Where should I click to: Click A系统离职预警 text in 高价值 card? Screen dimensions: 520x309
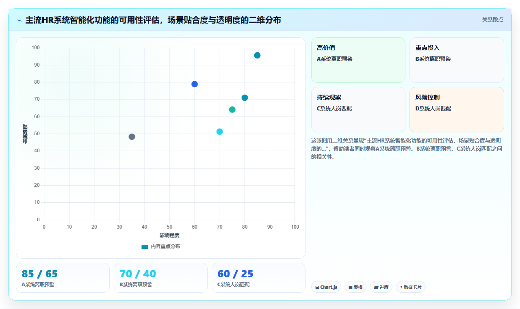[x=335, y=59]
